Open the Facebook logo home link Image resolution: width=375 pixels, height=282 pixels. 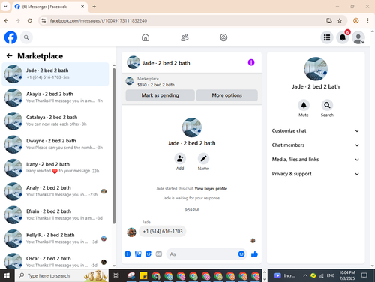(x=10, y=37)
